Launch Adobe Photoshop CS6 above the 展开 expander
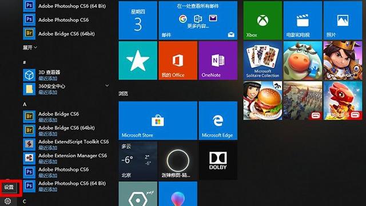This screenshot has height=206, width=366. click(x=66, y=19)
